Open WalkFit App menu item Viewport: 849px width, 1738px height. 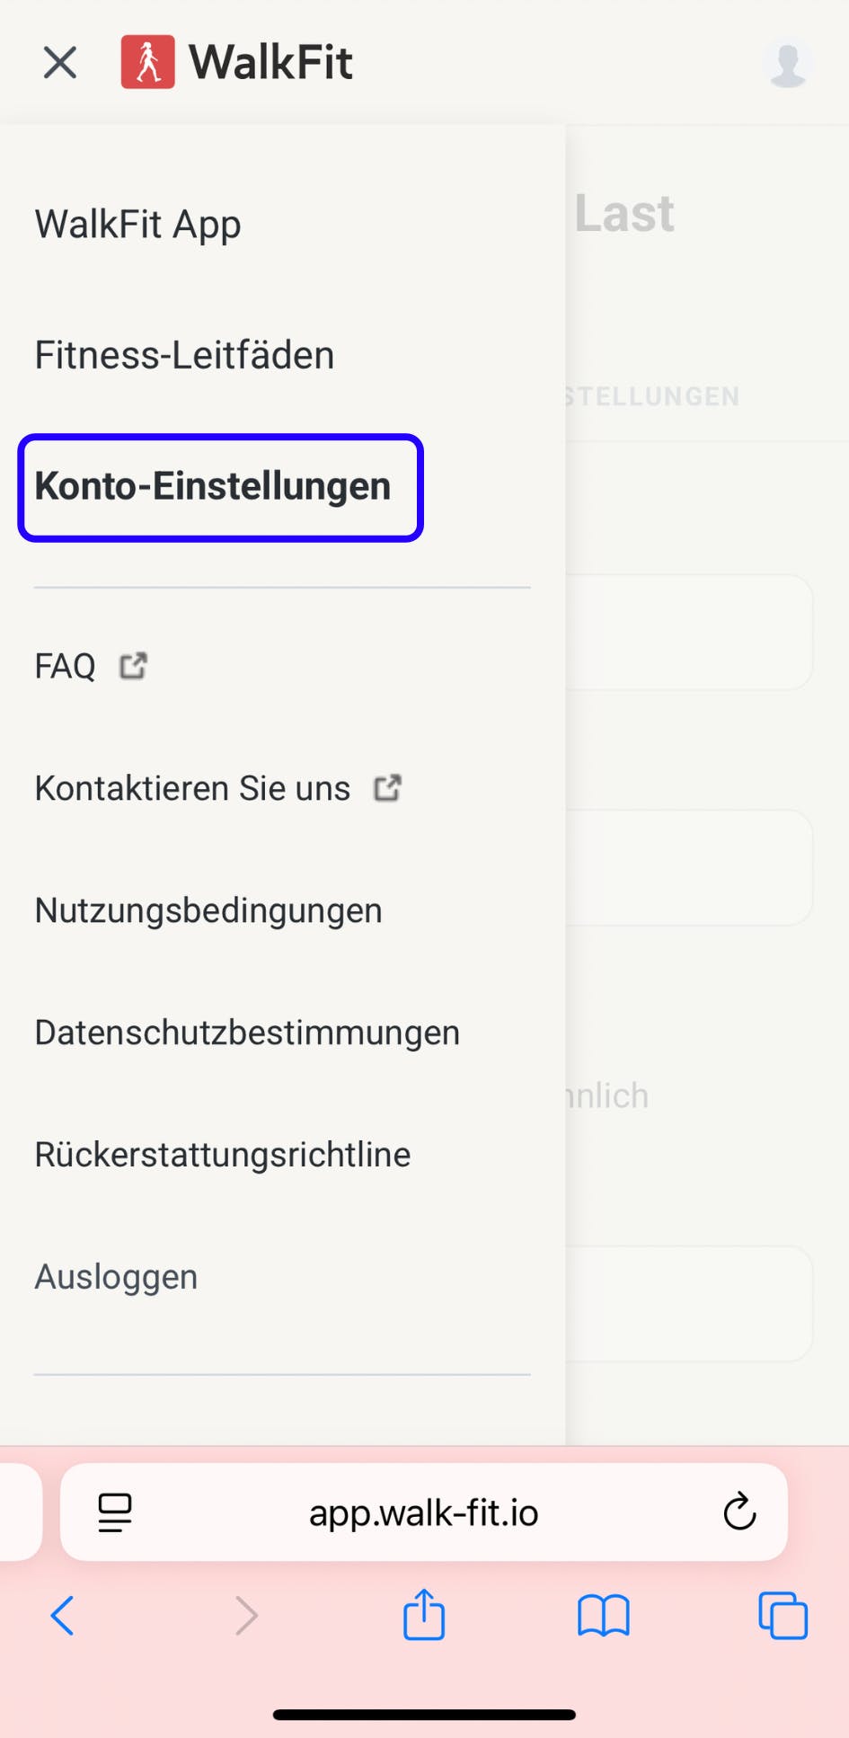[x=137, y=225]
